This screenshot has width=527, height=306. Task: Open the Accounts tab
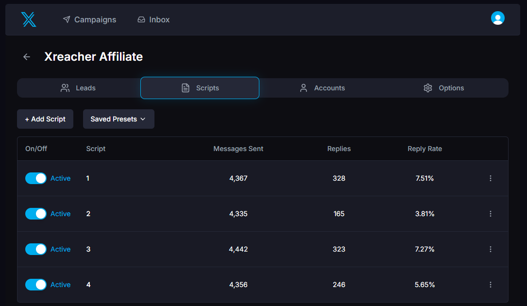[323, 88]
